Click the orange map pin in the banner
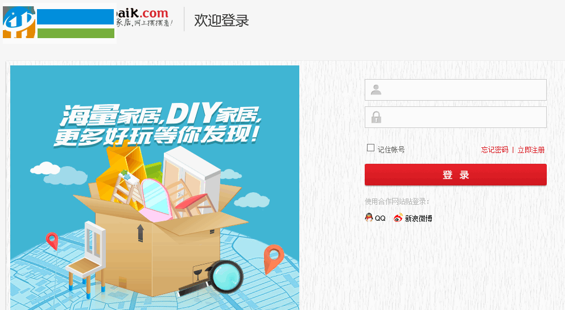565x310 pixels. coord(274,259)
